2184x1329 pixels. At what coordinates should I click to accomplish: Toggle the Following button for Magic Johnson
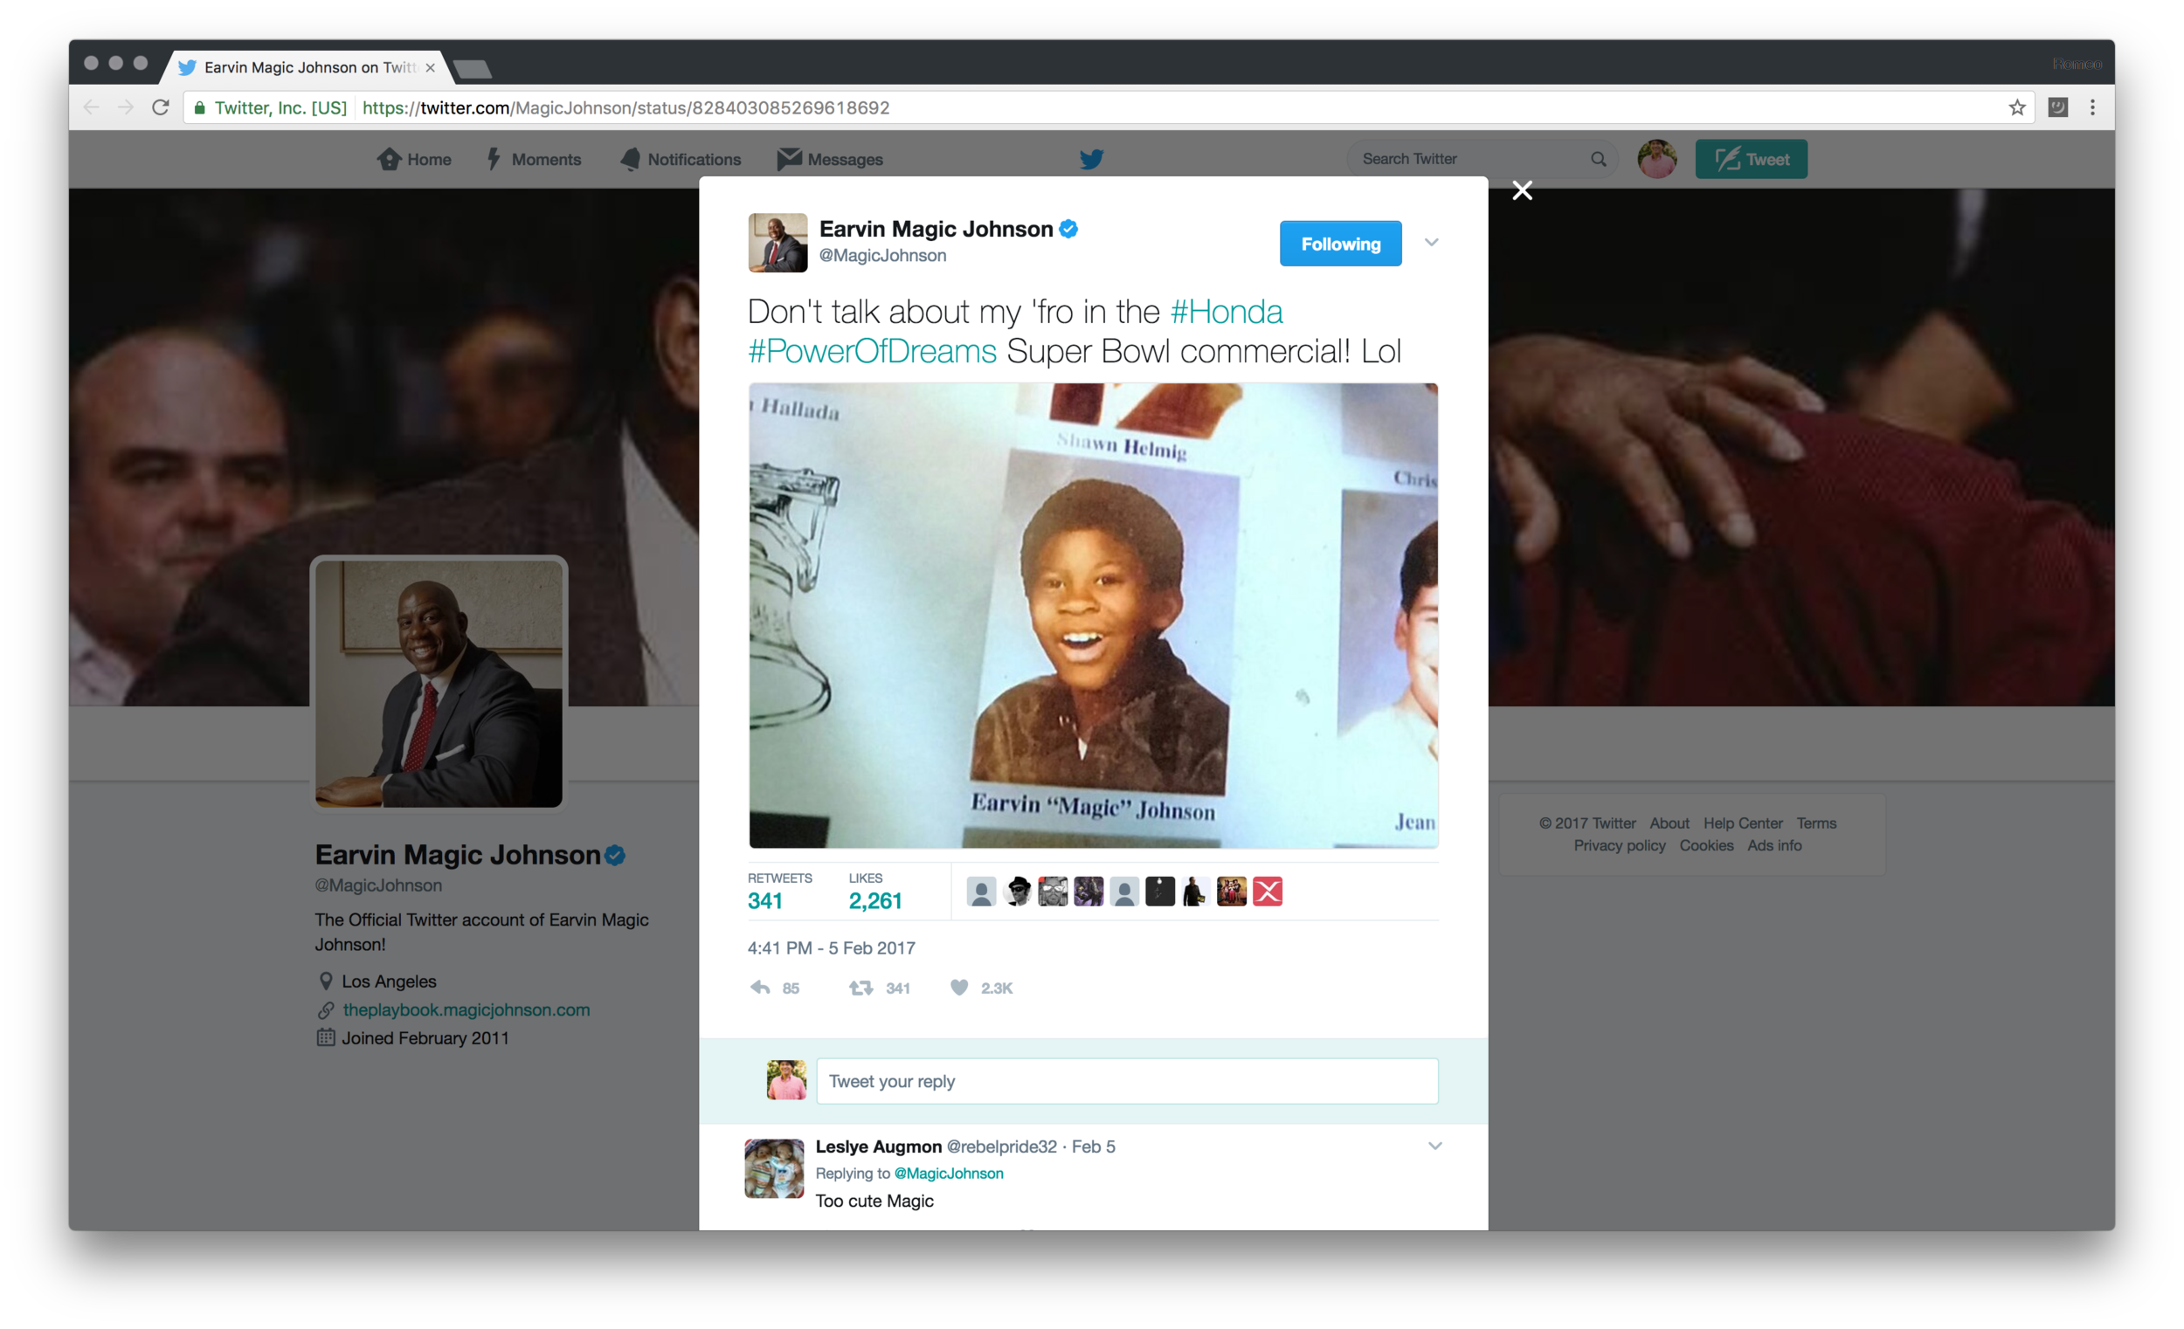pos(1340,244)
